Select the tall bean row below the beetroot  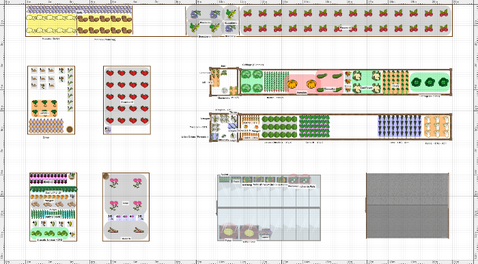pyautogui.click(x=53, y=190)
